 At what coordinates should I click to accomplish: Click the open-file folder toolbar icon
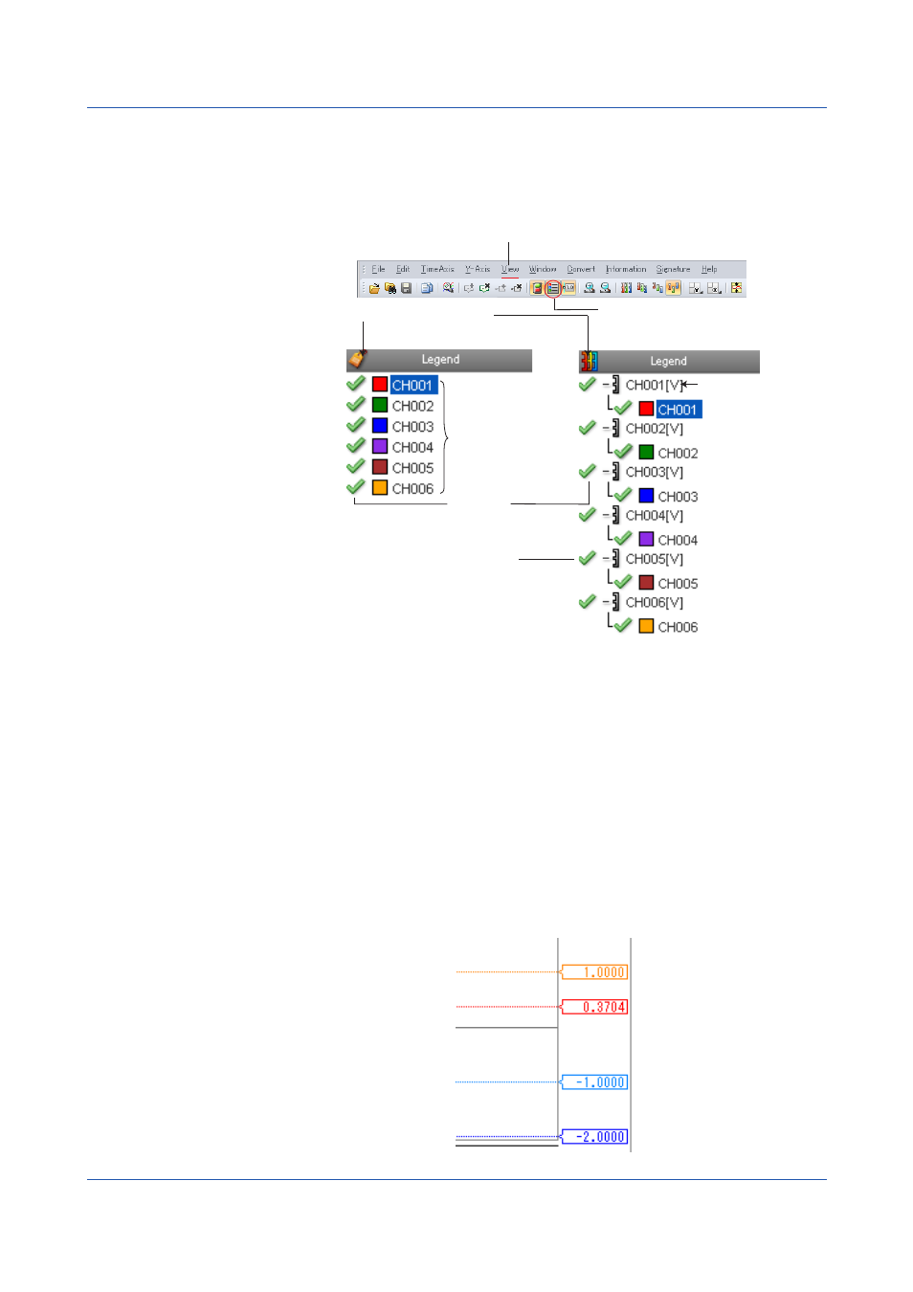(374, 288)
